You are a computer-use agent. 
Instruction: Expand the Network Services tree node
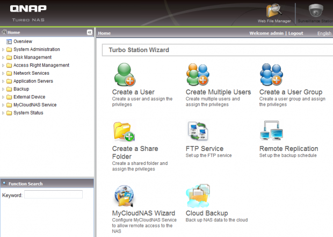(3, 73)
